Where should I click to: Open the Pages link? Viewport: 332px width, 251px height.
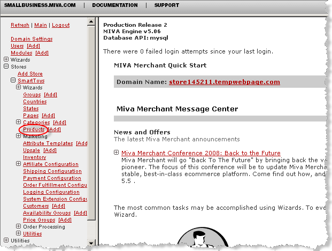(x=31, y=116)
